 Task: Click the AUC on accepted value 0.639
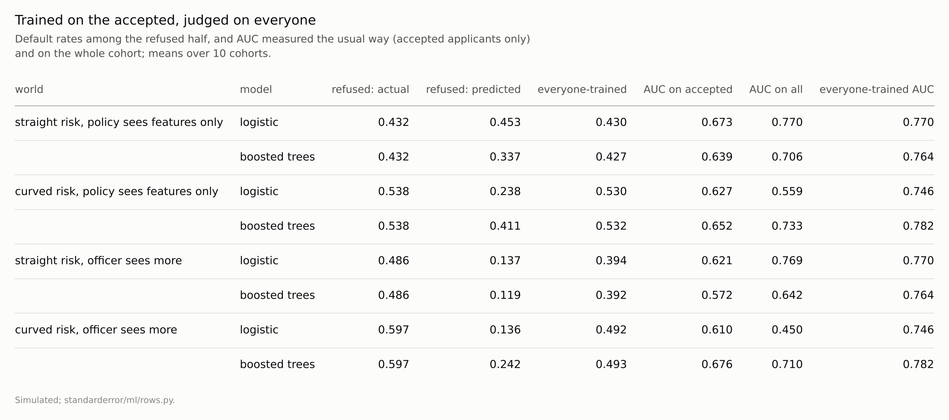pos(717,157)
